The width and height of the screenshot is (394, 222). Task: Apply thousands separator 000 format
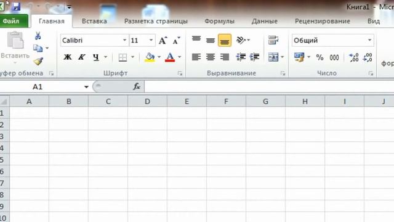pos(334,57)
